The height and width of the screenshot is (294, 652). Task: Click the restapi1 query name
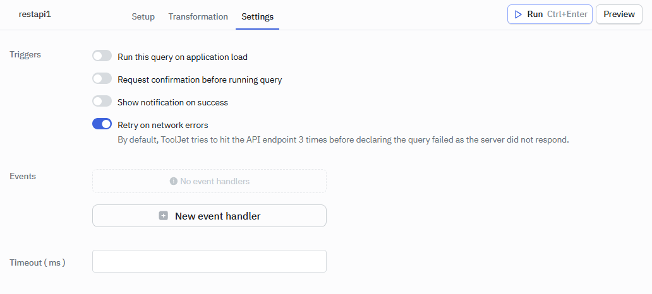click(35, 14)
